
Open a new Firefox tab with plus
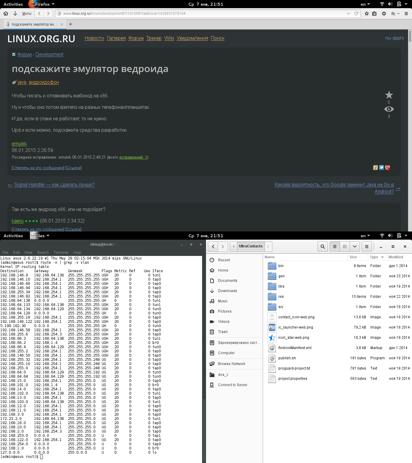pos(71,24)
